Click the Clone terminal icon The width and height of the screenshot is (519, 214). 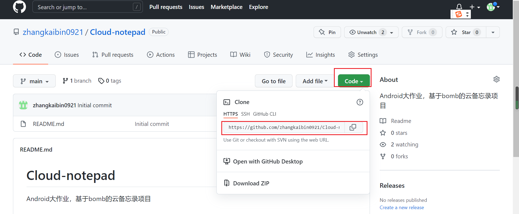click(227, 102)
